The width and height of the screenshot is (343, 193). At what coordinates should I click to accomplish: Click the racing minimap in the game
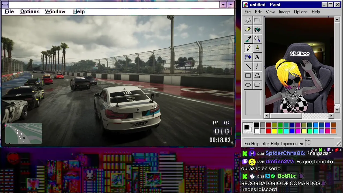(24, 133)
